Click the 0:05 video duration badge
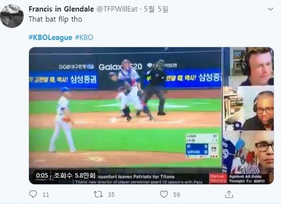The image size is (281, 204). 42,175
